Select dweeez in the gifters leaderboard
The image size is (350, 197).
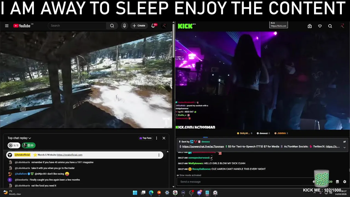pos(263,133)
